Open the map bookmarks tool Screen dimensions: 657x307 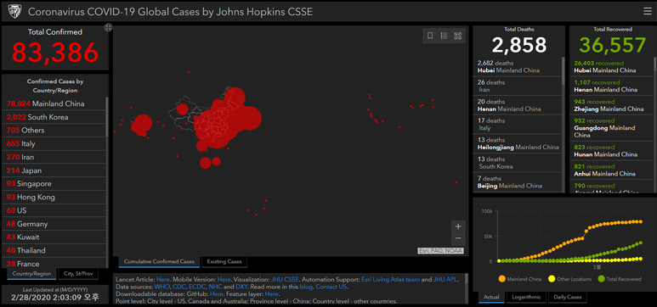click(x=430, y=36)
